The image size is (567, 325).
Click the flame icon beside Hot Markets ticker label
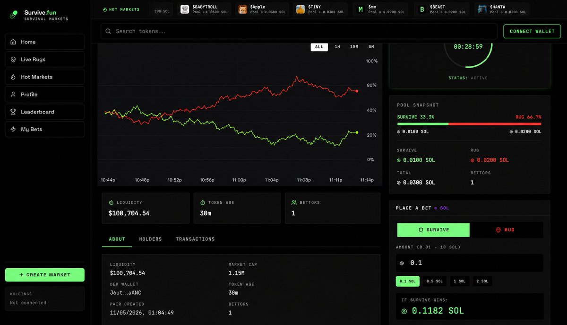point(105,9)
